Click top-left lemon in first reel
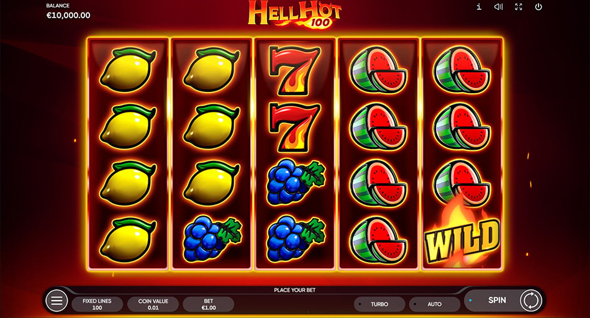Image resolution: width=590 pixels, height=318 pixels. (x=128, y=70)
